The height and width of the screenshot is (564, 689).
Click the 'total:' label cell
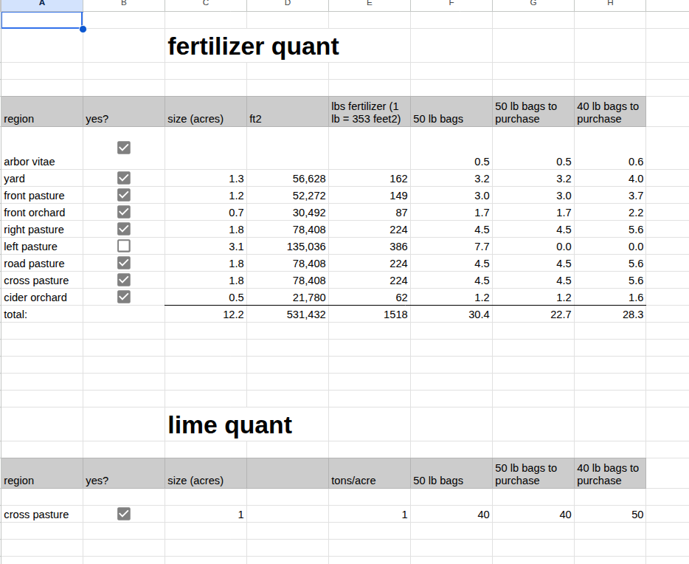pos(42,314)
